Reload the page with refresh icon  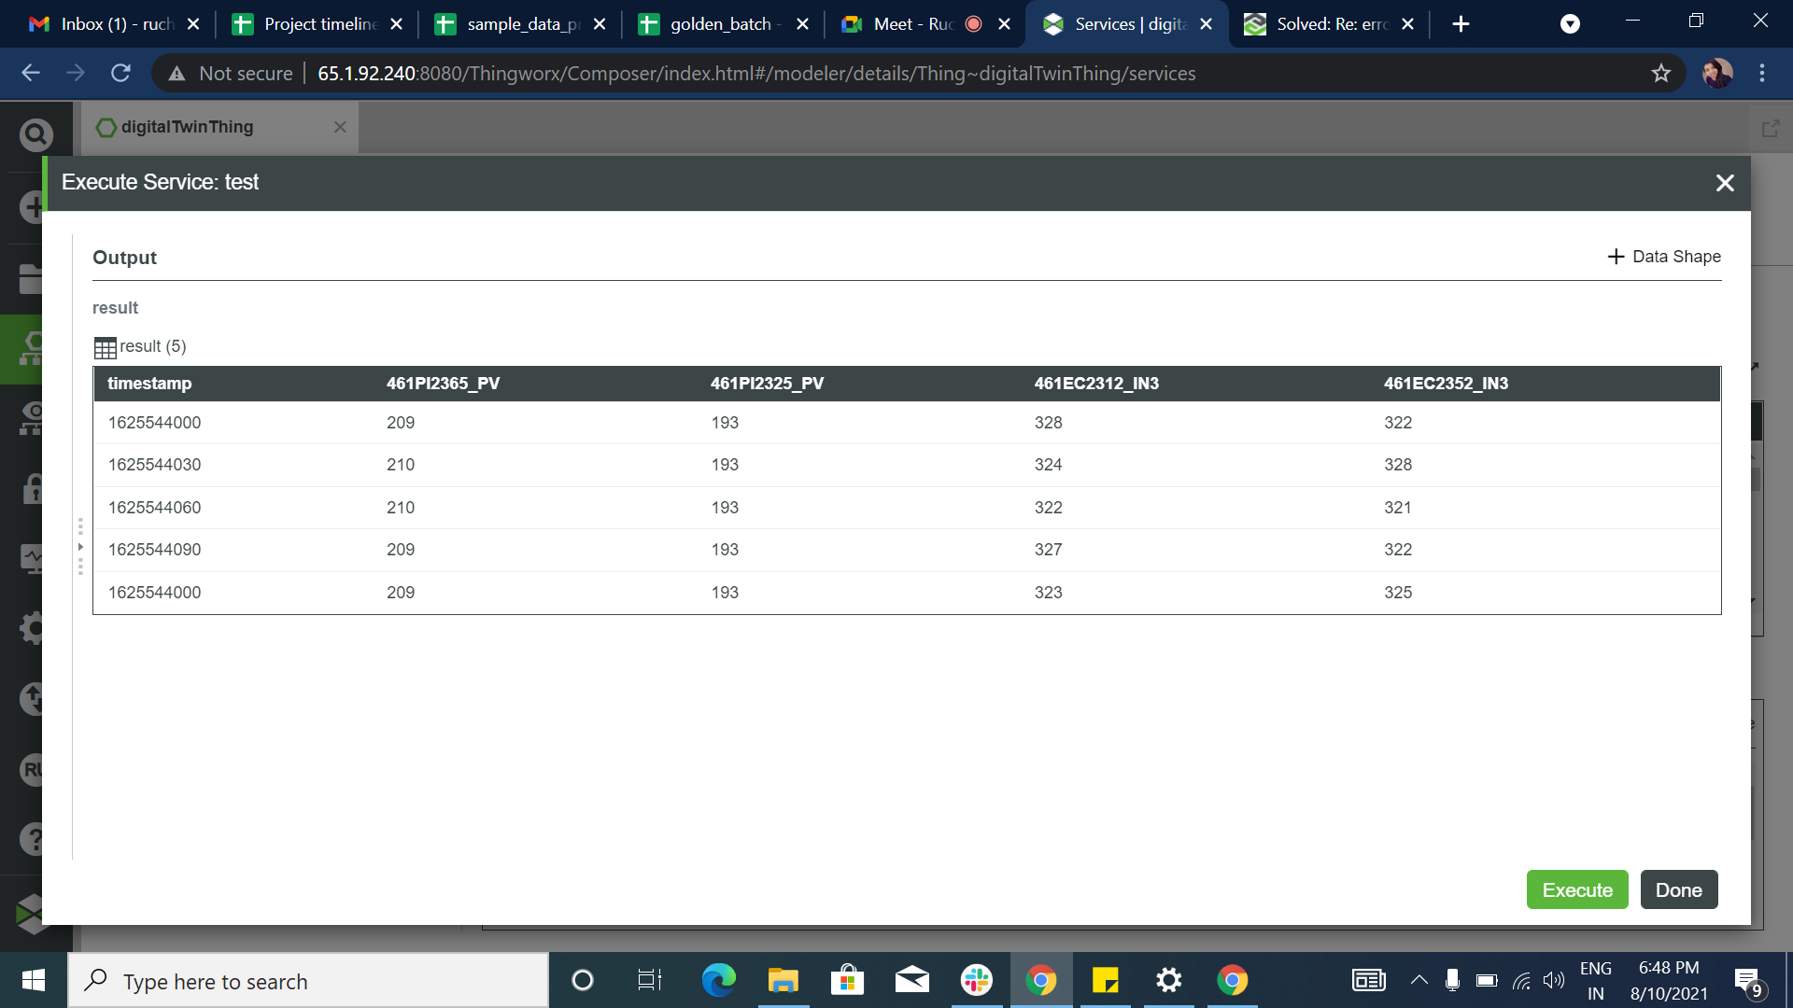point(120,74)
